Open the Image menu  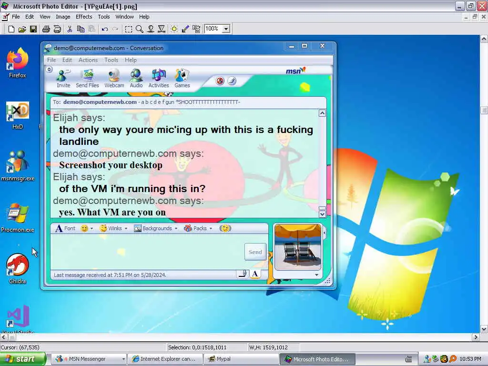(x=63, y=17)
